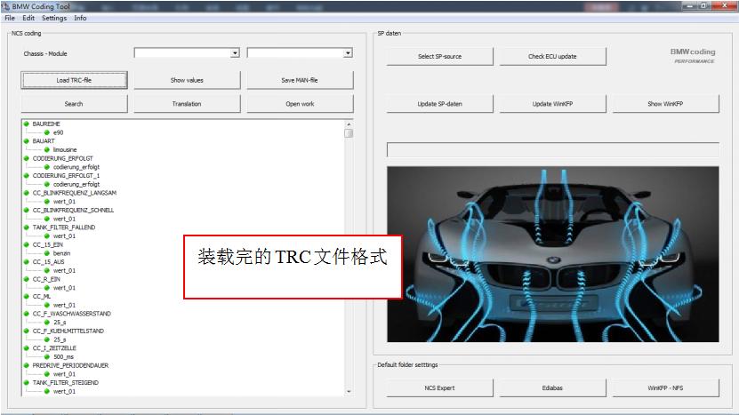The width and height of the screenshot is (739, 415).
Task: Select the CC_BLINKFREQUENZ_LANGSAM tree node
Action: click(75, 193)
